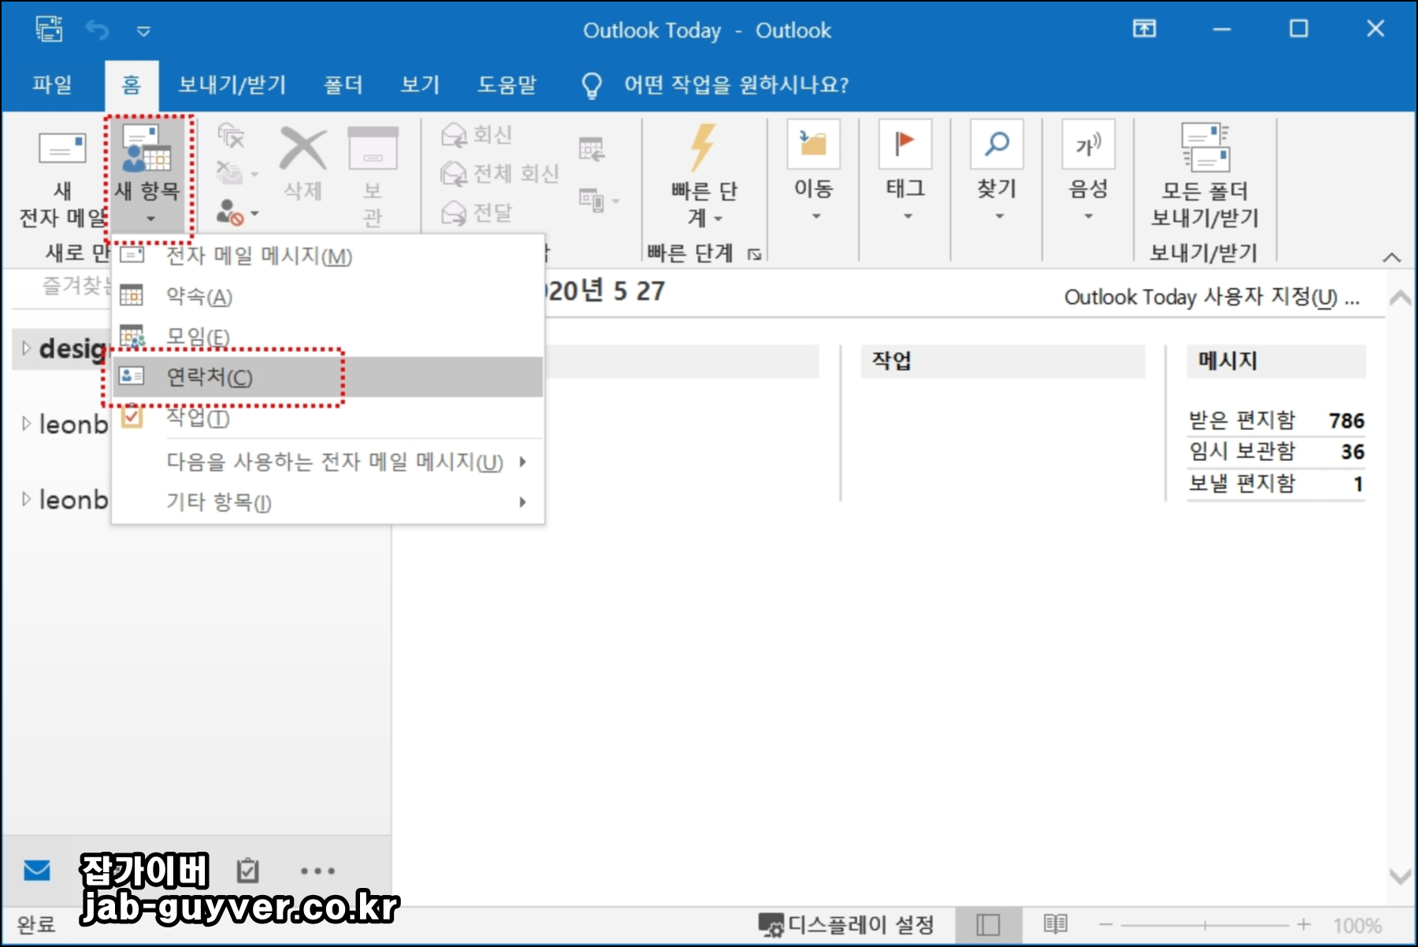Click Reply All (전체 회신)
The width and height of the screenshot is (1418, 947).
click(x=499, y=173)
